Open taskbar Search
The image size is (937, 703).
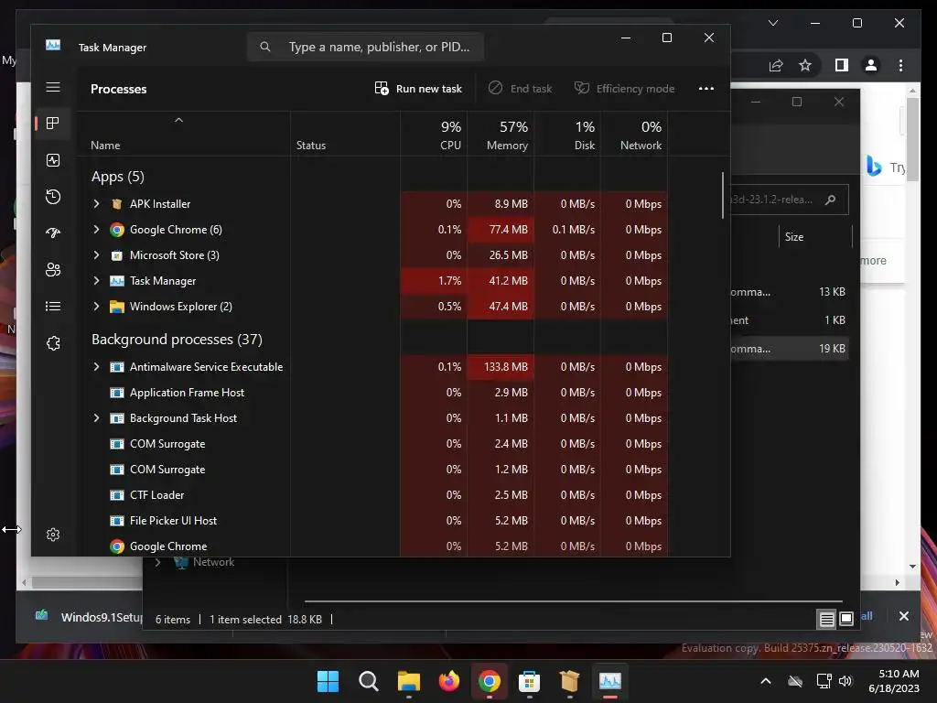coord(368,681)
